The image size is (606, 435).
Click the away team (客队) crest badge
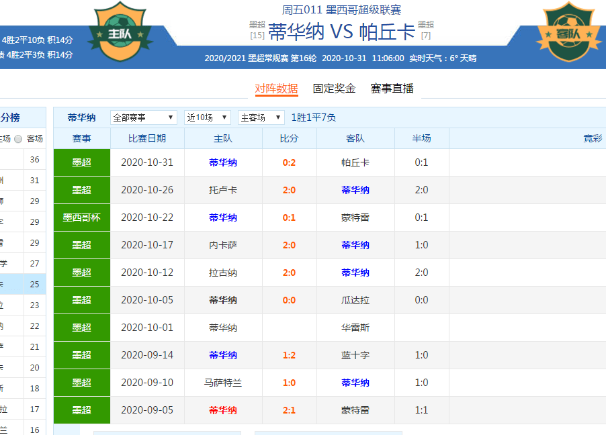(x=568, y=32)
